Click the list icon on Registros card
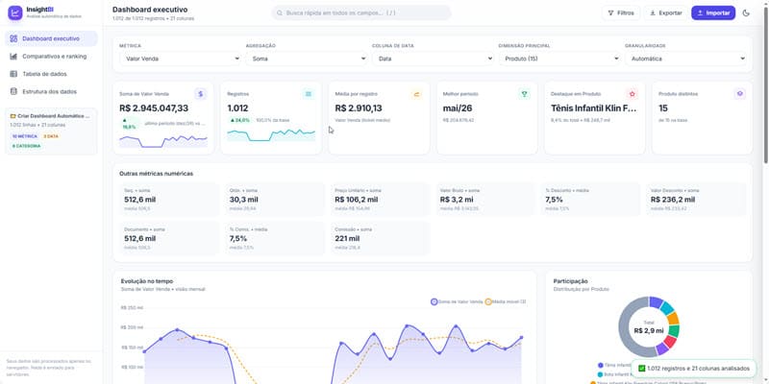Viewport: 769px width, 384px height. pos(309,94)
